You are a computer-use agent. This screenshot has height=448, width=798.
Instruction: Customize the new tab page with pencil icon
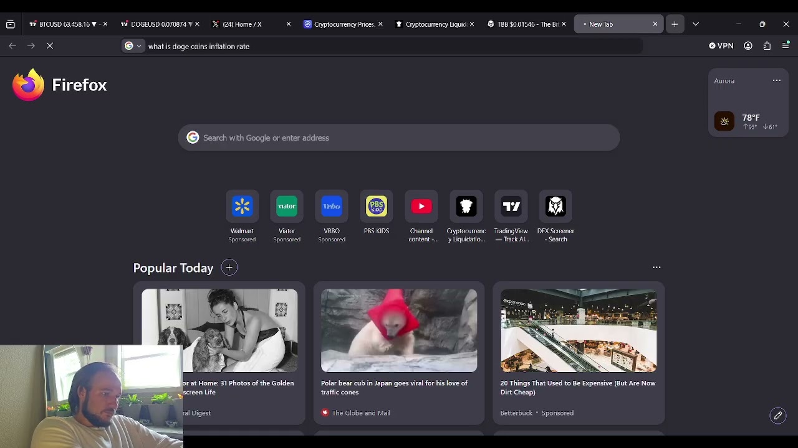click(x=778, y=416)
